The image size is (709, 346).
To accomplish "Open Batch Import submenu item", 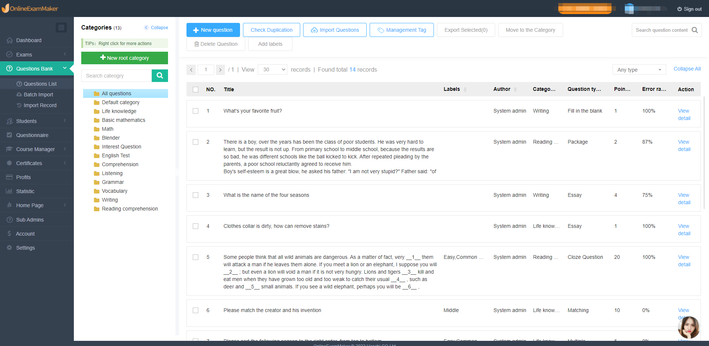I will [x=38, y=95].
